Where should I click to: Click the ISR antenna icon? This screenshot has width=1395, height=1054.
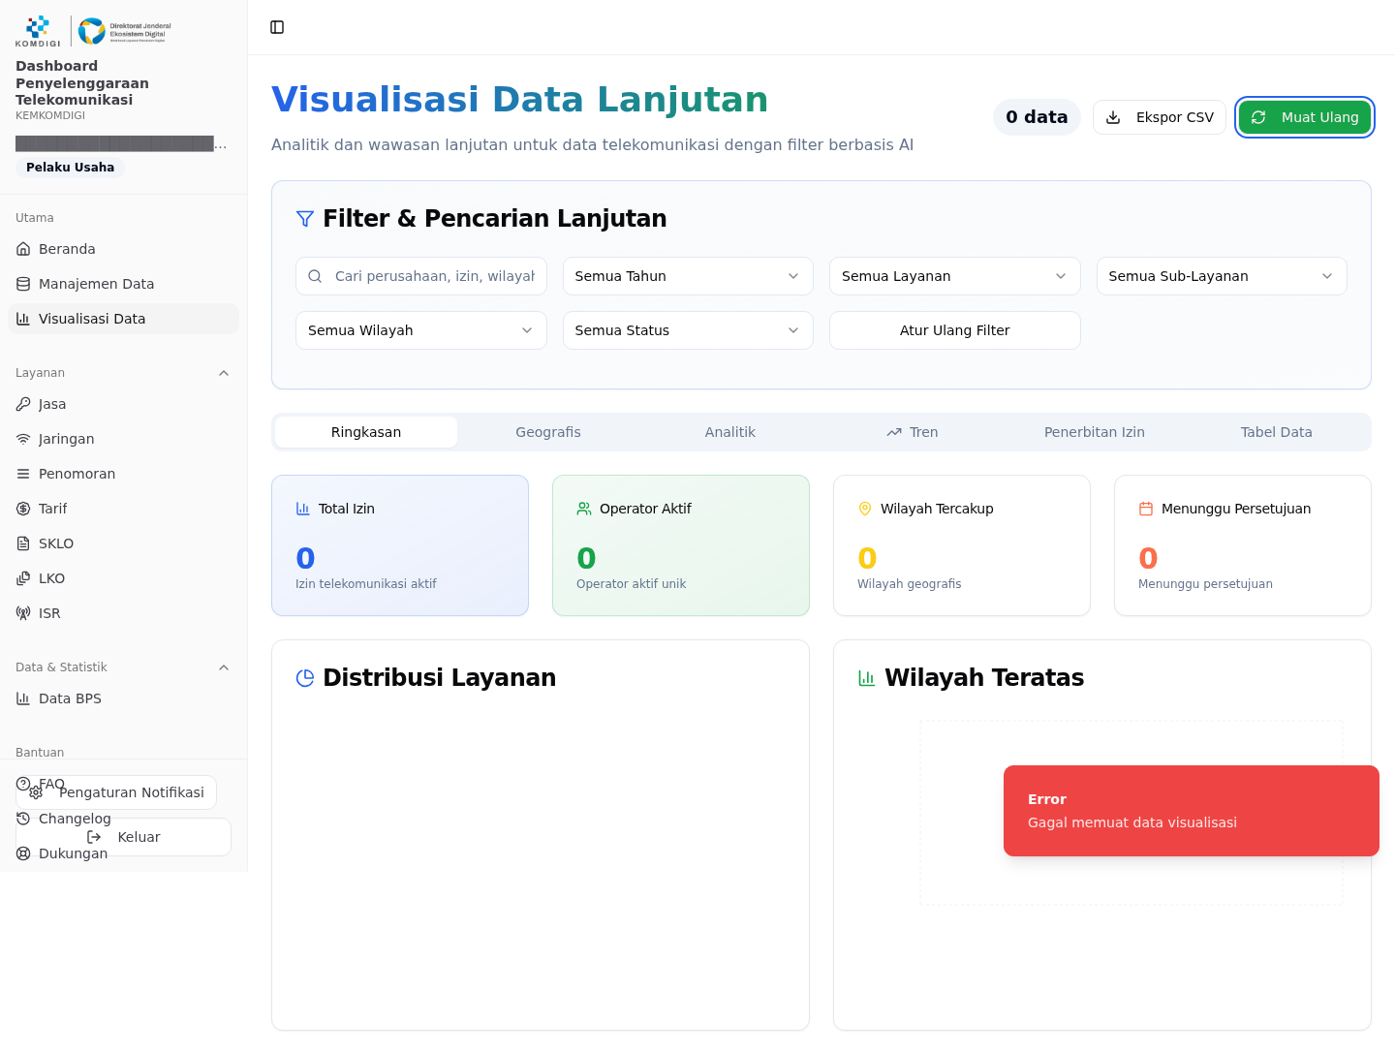click(23, 613)
